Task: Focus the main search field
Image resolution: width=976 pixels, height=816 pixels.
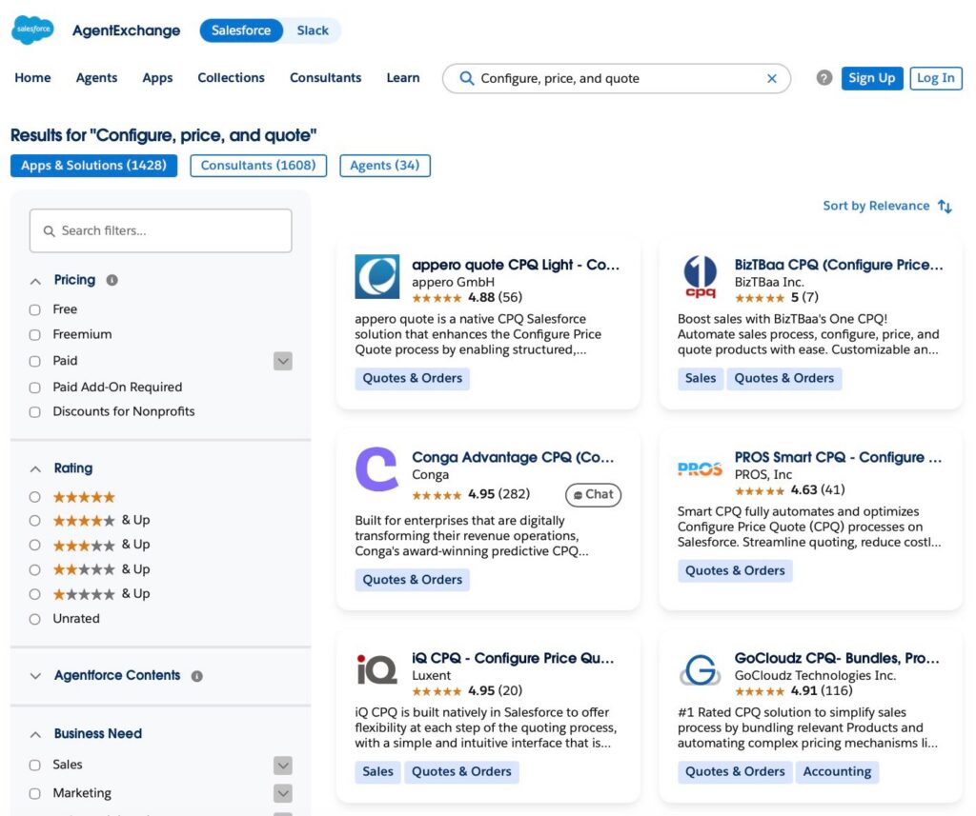Action: click(x=617, y=78)
